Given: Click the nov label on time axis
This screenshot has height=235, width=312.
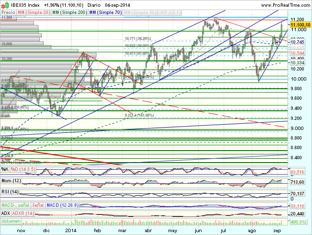Looking at the screenshot, I should point(21,231).
